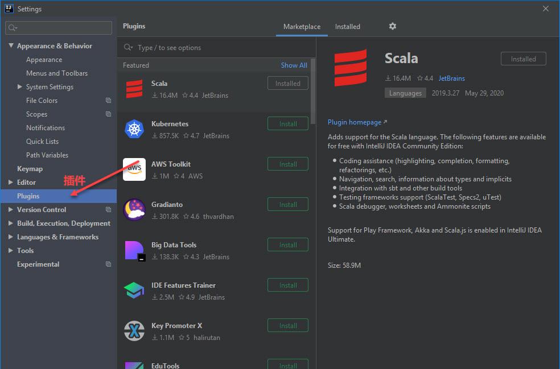This screenshot has height=369, width=560.
Task: Select the Big Data Tools plugin name
Action: point(174,245)
